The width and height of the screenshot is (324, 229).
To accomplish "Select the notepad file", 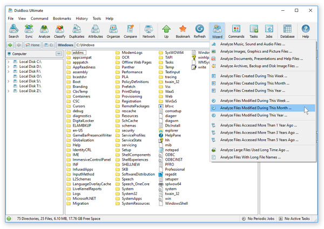I will (x=168, y=150).
